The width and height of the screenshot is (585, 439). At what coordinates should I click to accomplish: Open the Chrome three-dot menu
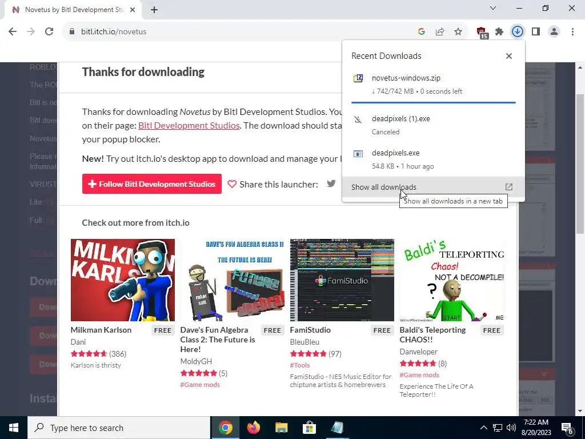pyautogui.click(x=572, y=32)
